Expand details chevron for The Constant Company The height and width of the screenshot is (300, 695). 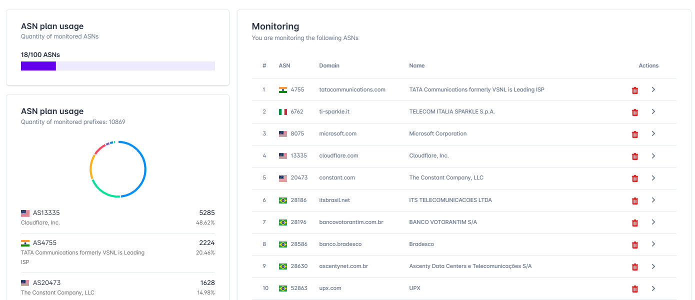(653, 178)
